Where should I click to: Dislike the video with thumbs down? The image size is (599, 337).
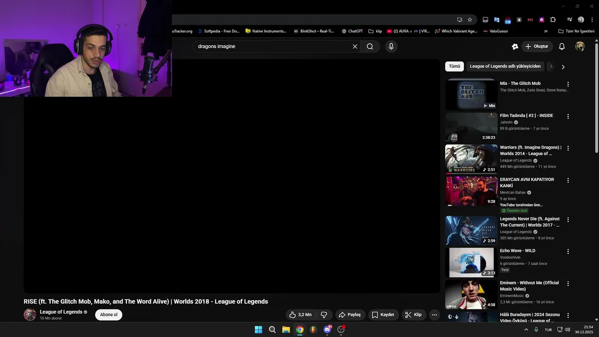point(324,315)
